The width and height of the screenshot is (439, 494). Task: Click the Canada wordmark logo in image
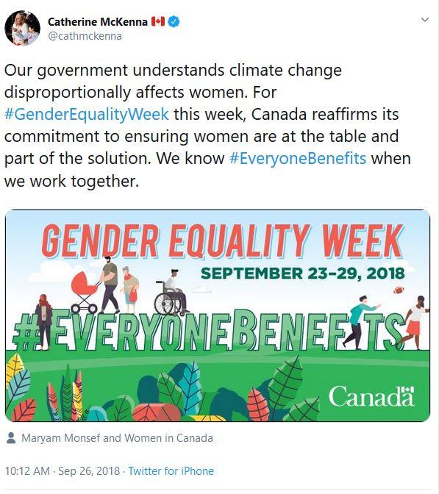coord(371,396)
